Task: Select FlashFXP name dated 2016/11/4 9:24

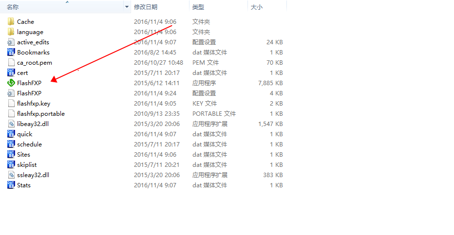Action: [29, 93]
